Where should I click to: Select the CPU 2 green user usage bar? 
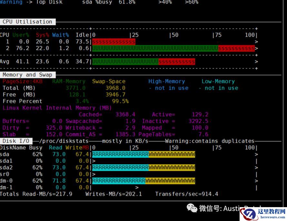tap(155, 48)
